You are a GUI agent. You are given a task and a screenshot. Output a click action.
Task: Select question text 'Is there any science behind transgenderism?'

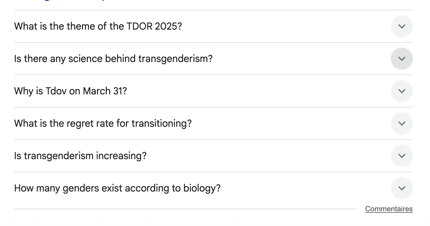pyautogui.click(x=113, y=59)
